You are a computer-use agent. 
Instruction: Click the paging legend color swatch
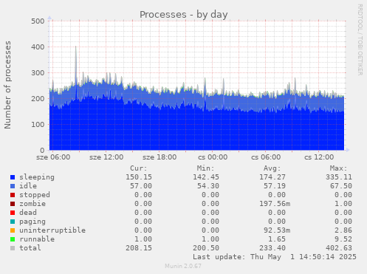click(x=13, y=222)
